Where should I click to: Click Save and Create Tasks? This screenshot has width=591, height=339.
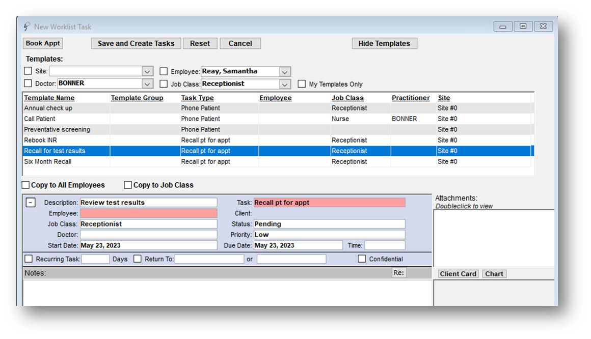[136, 43]
